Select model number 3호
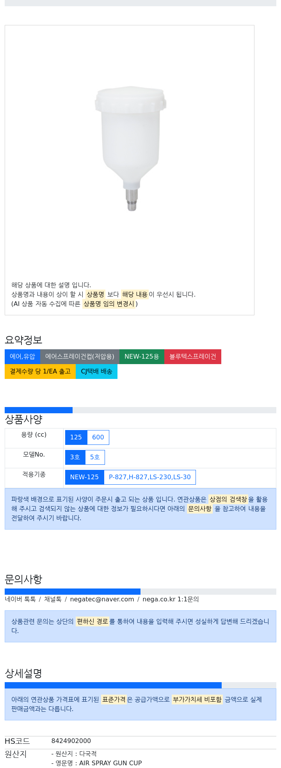The height and width of the screenshot is (768, 281). click(75, 457)
